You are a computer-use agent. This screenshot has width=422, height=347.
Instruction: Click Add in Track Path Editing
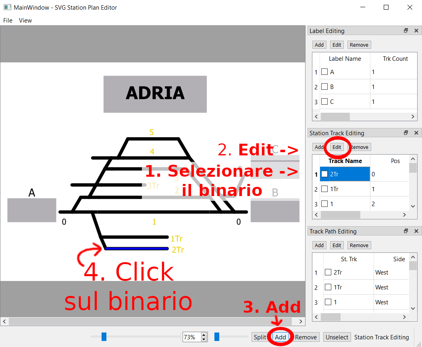click(319, 245)
